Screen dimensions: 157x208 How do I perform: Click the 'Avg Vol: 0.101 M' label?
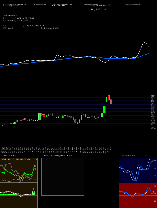pos(100,6)
